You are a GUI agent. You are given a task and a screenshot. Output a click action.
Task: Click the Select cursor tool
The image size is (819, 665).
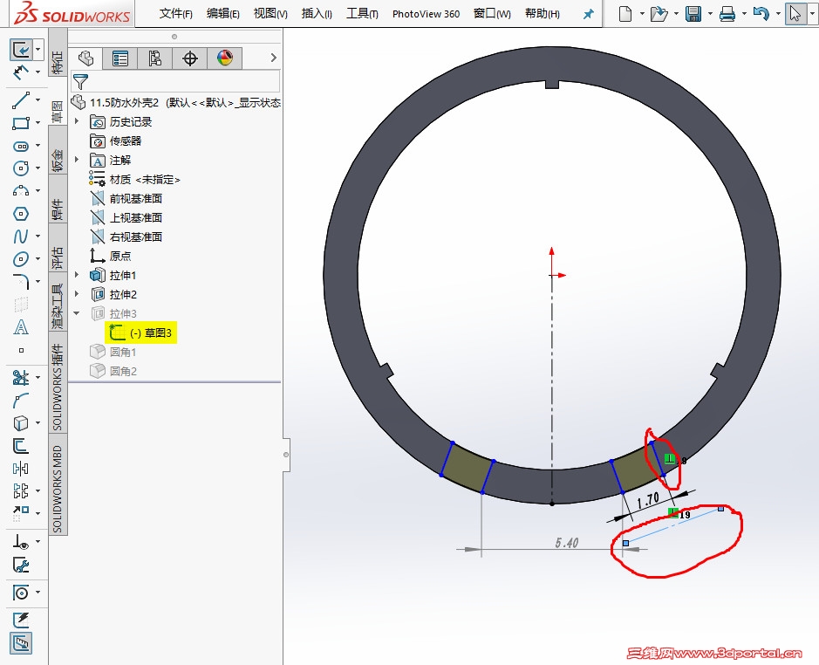click(795, 14)
